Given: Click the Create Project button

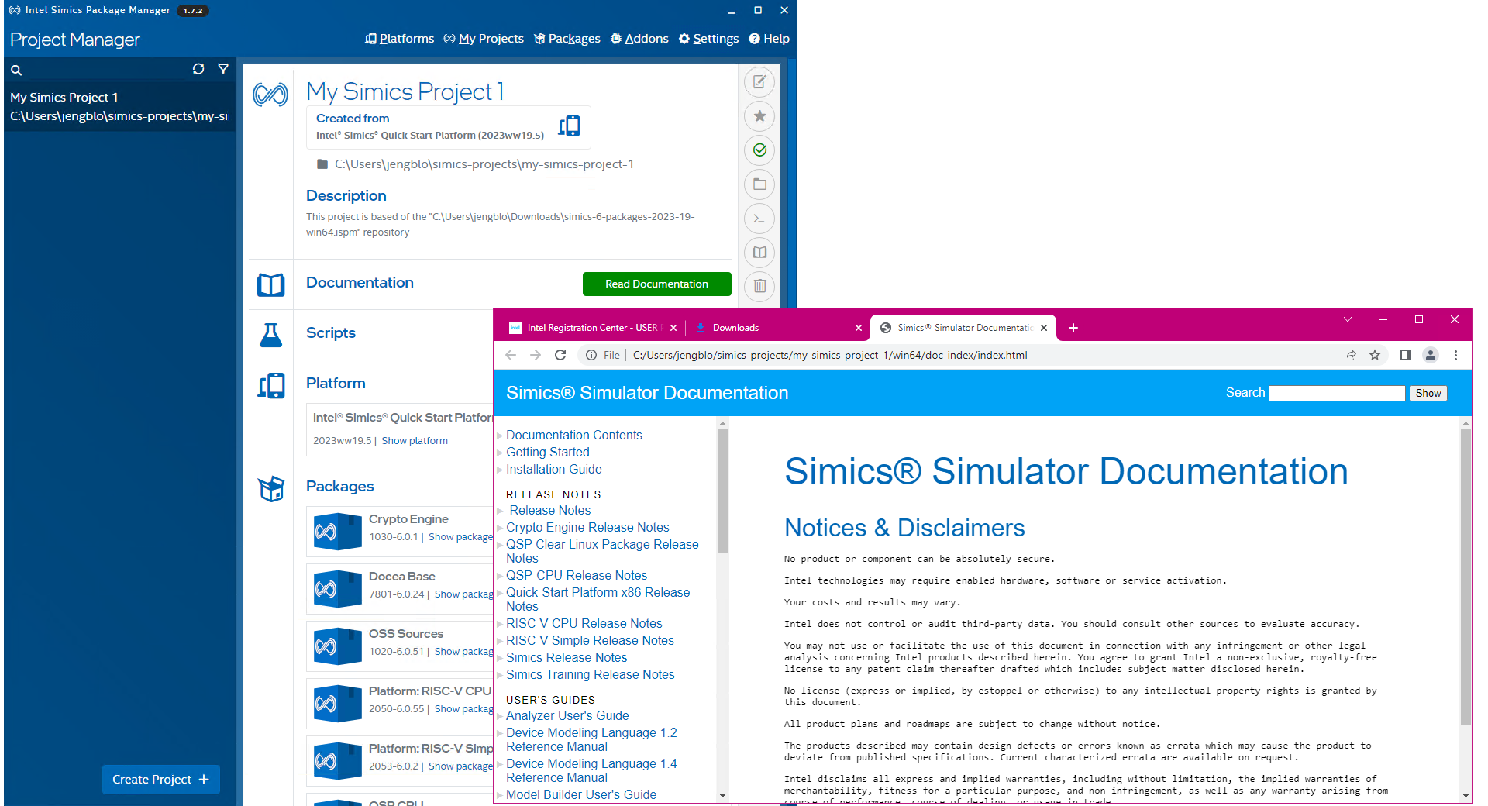Looking at the screenshot, I should coord(161,780).
